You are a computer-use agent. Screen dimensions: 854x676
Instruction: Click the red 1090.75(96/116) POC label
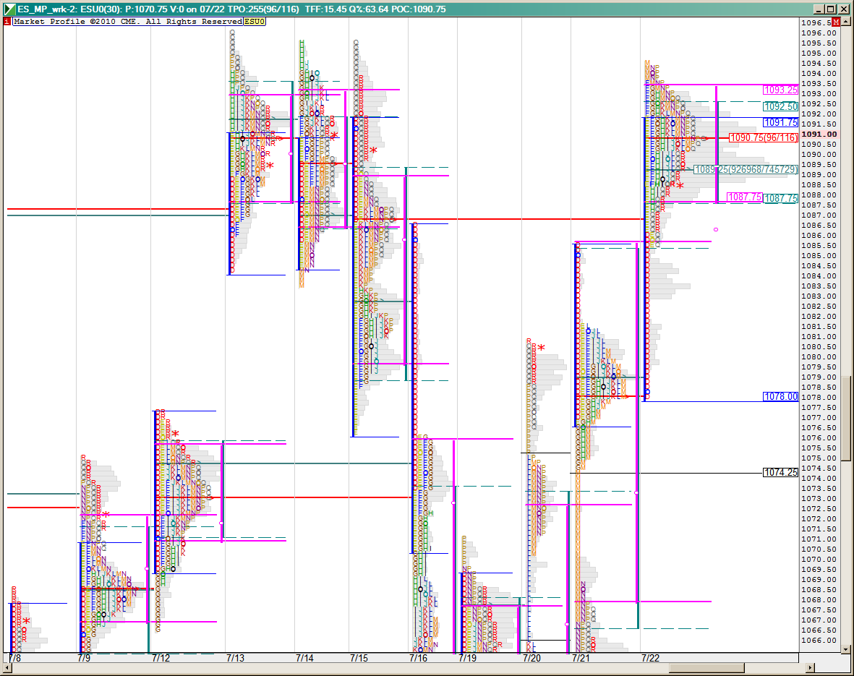(x=763, y=138)
